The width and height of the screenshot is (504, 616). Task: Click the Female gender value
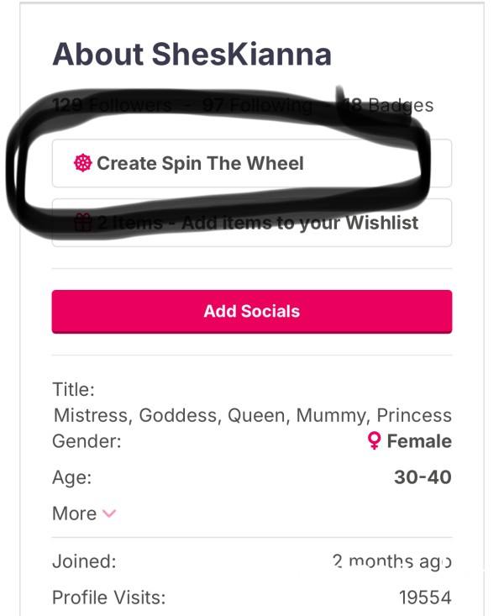pyautogui.click(x=419, y=441)
